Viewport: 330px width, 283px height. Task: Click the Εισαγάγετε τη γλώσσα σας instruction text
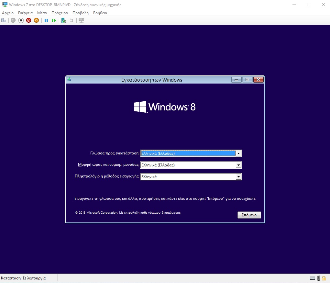(x=165, y=198)
